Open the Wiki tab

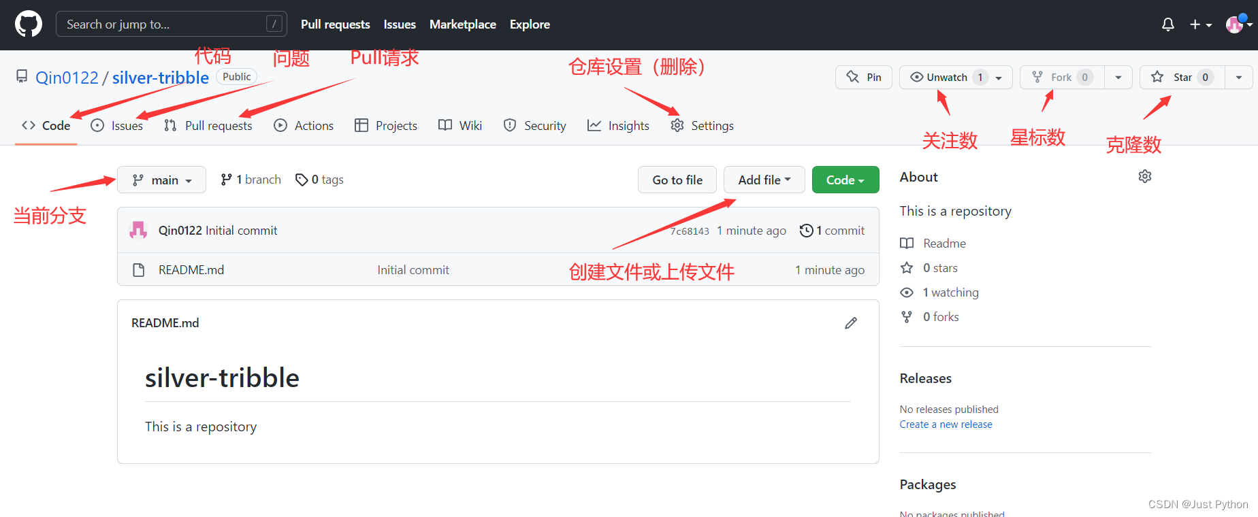[460, 125]
